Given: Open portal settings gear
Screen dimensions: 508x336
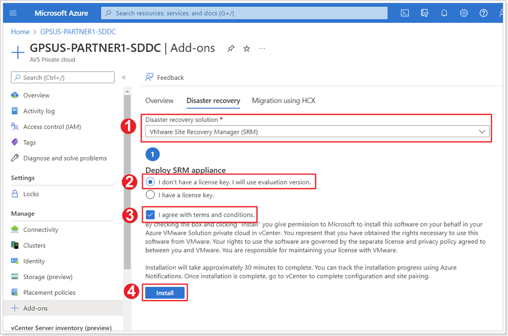Looking at the screenshot, I should tap(464, 13).
